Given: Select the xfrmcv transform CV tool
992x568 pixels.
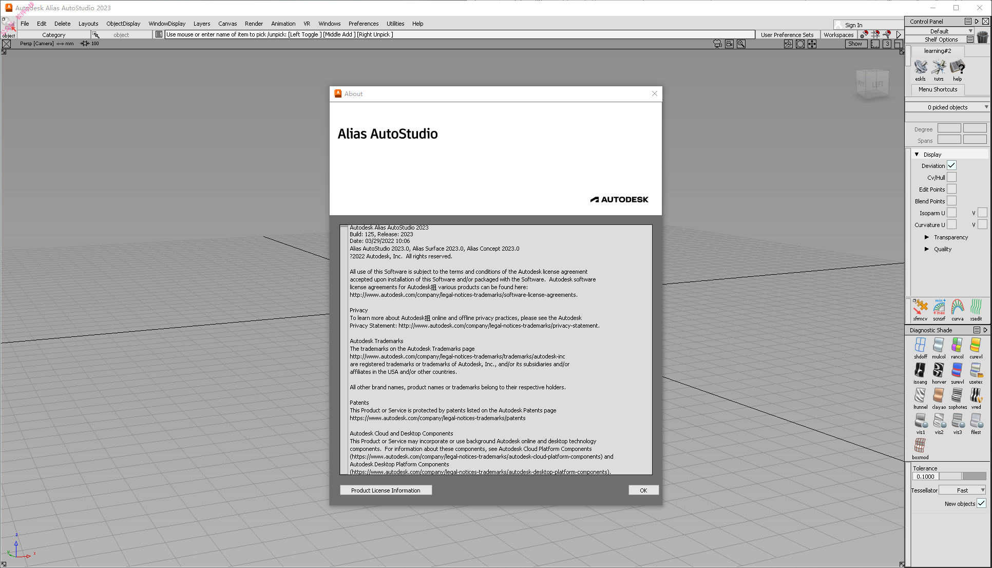Looking at the screenshot, I should (x=920, y=310).
